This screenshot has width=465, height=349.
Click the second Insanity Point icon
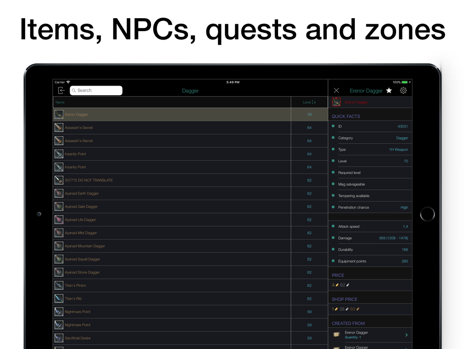(x=59, y=167)
